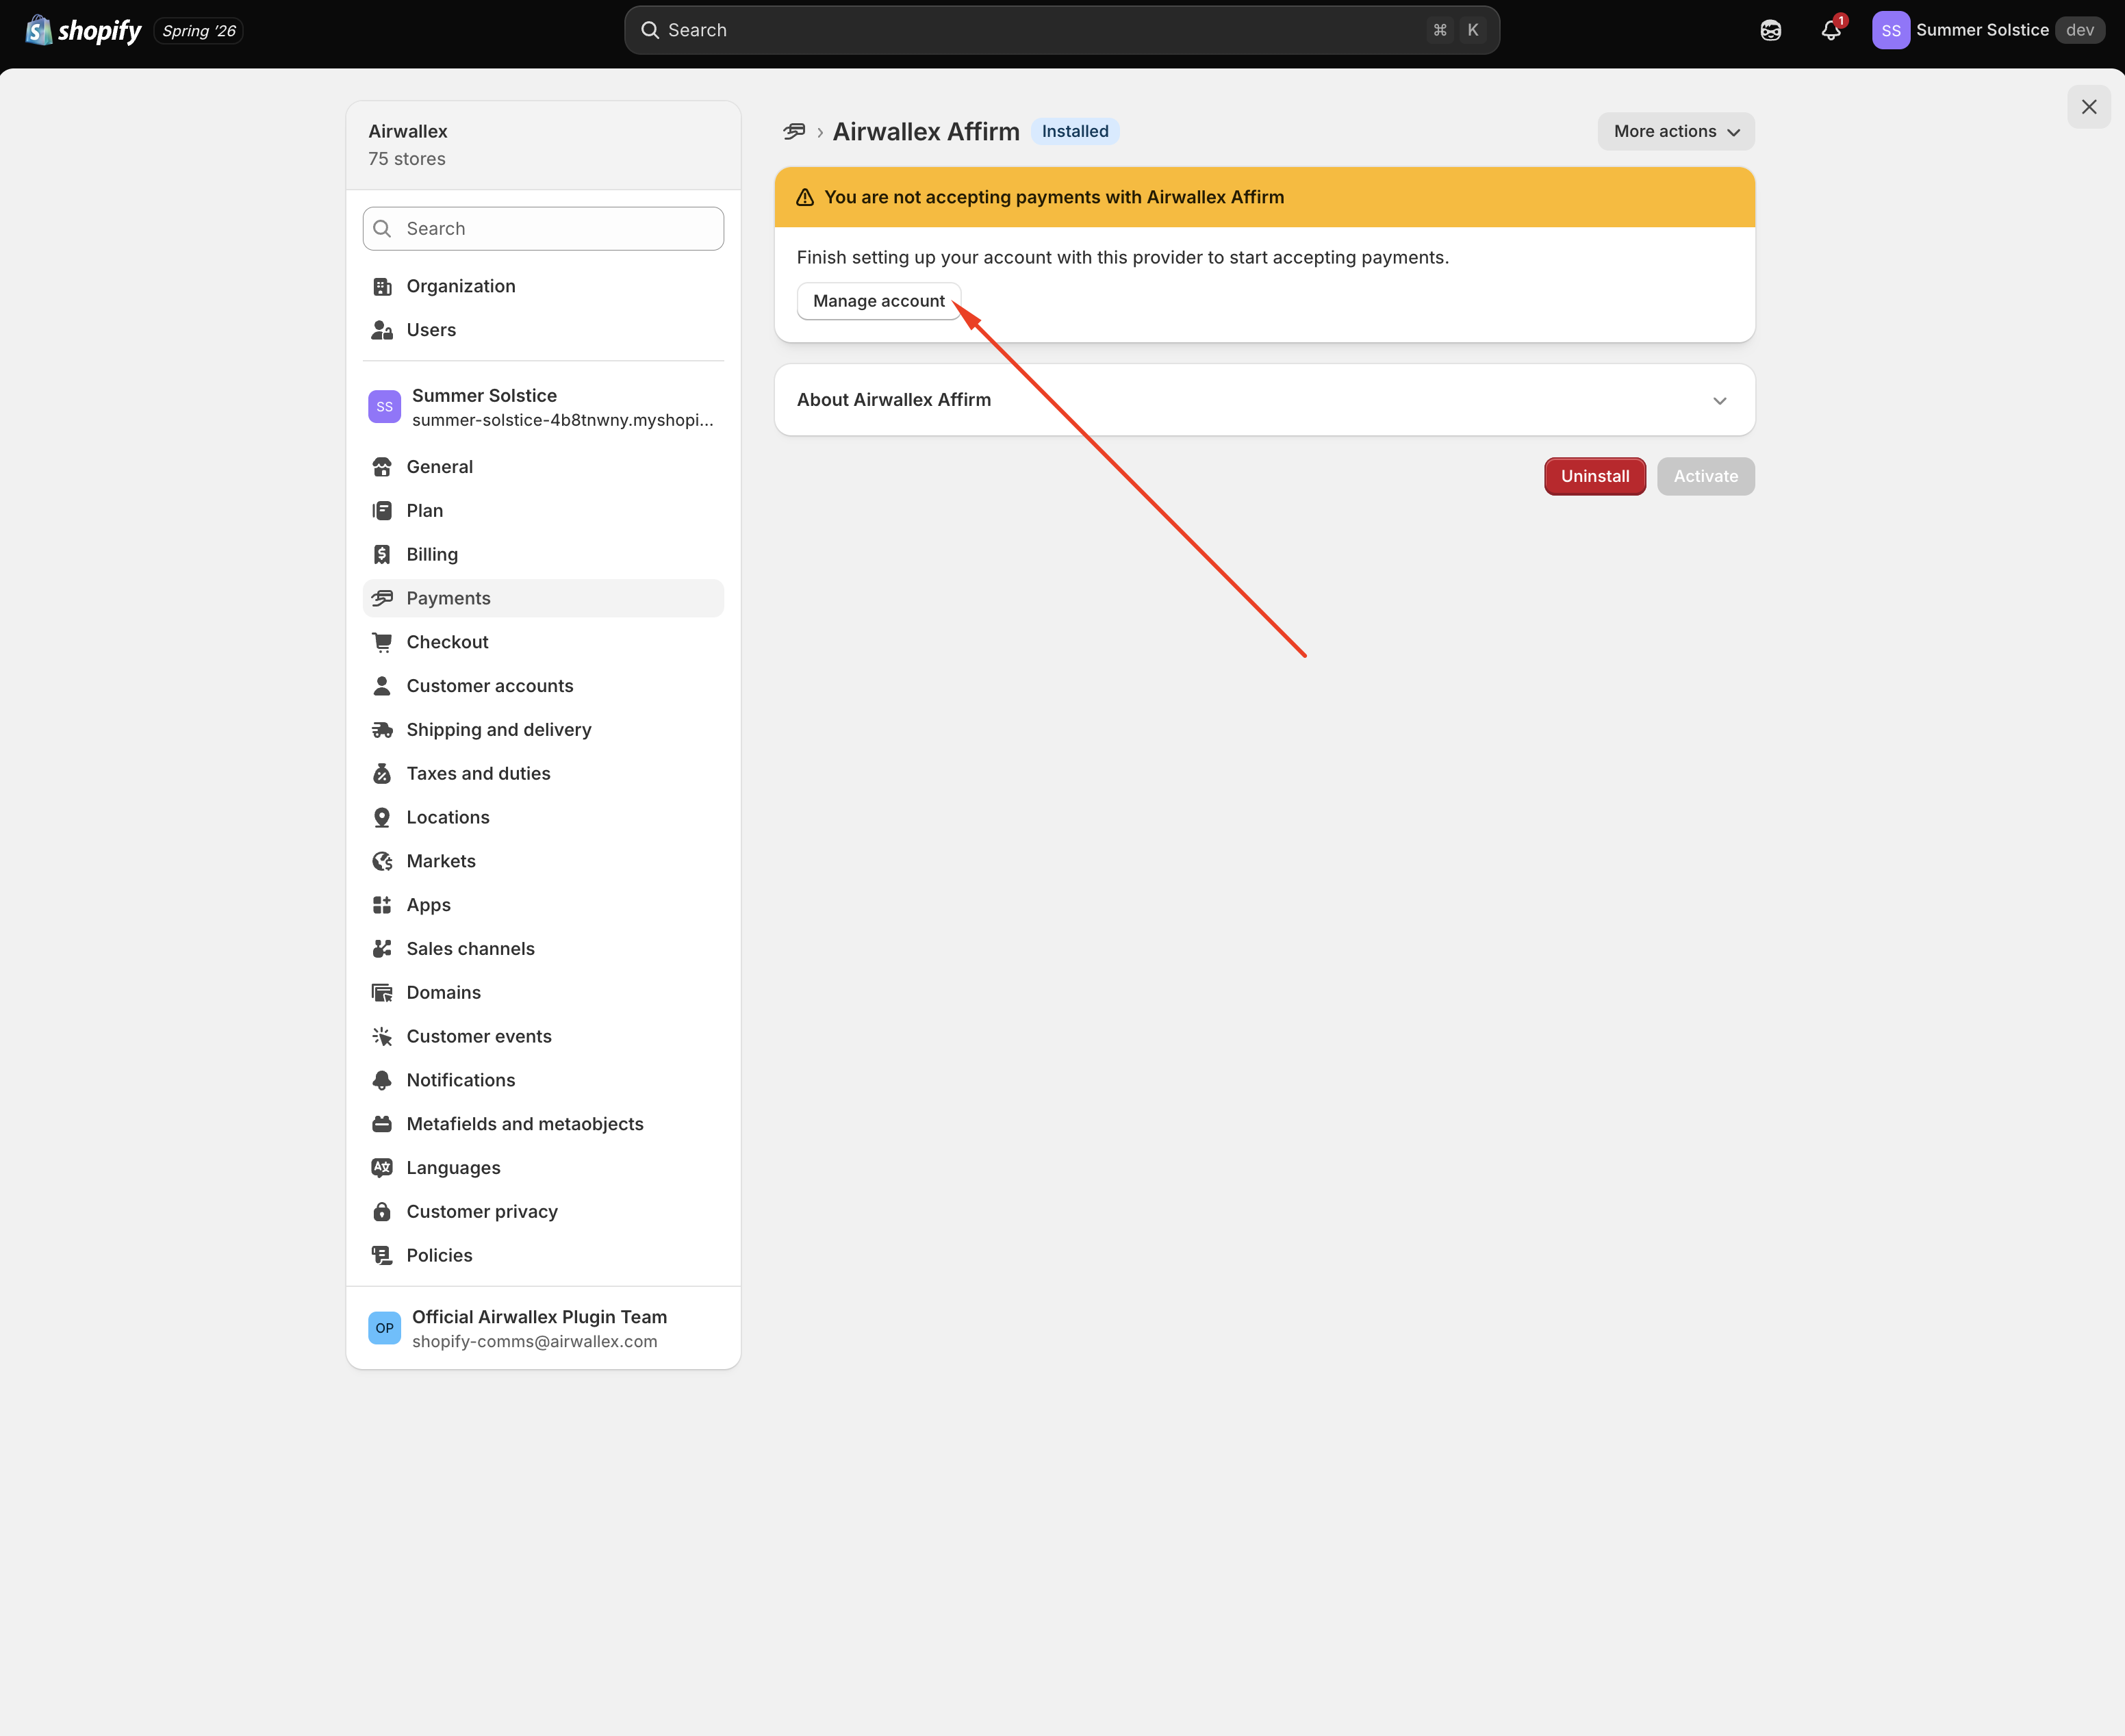Click the Manage account button
2125x1736 pixels.
tap(878, 301)
